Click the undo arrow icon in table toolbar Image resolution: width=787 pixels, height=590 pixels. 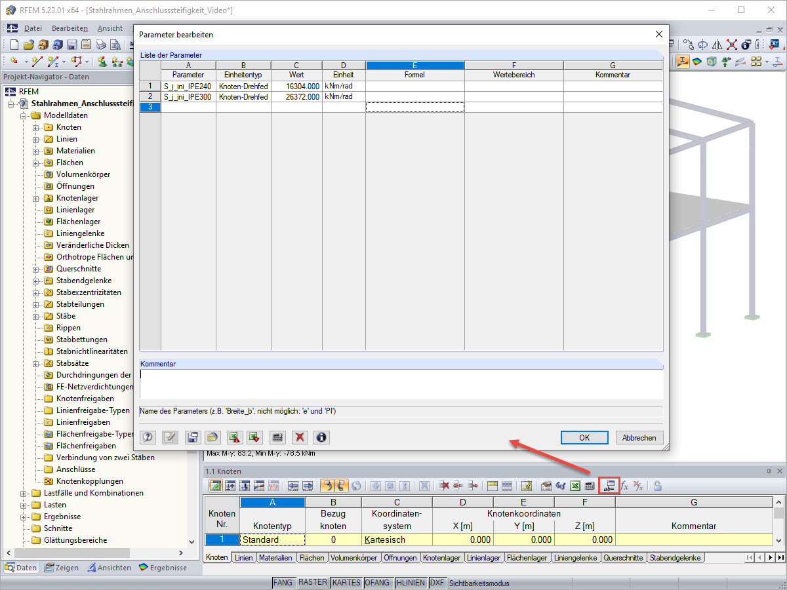(x=327, y=486)
